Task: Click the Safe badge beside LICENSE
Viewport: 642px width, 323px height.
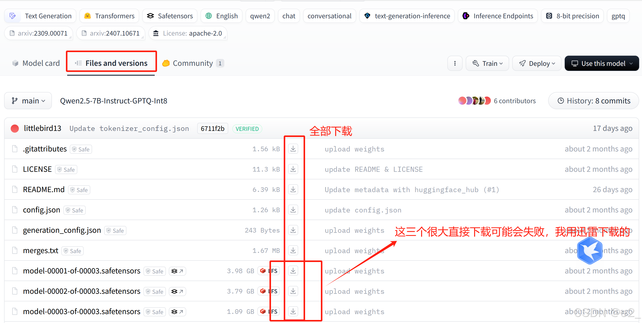Action: pyautogui.click(x=66, y=170)
